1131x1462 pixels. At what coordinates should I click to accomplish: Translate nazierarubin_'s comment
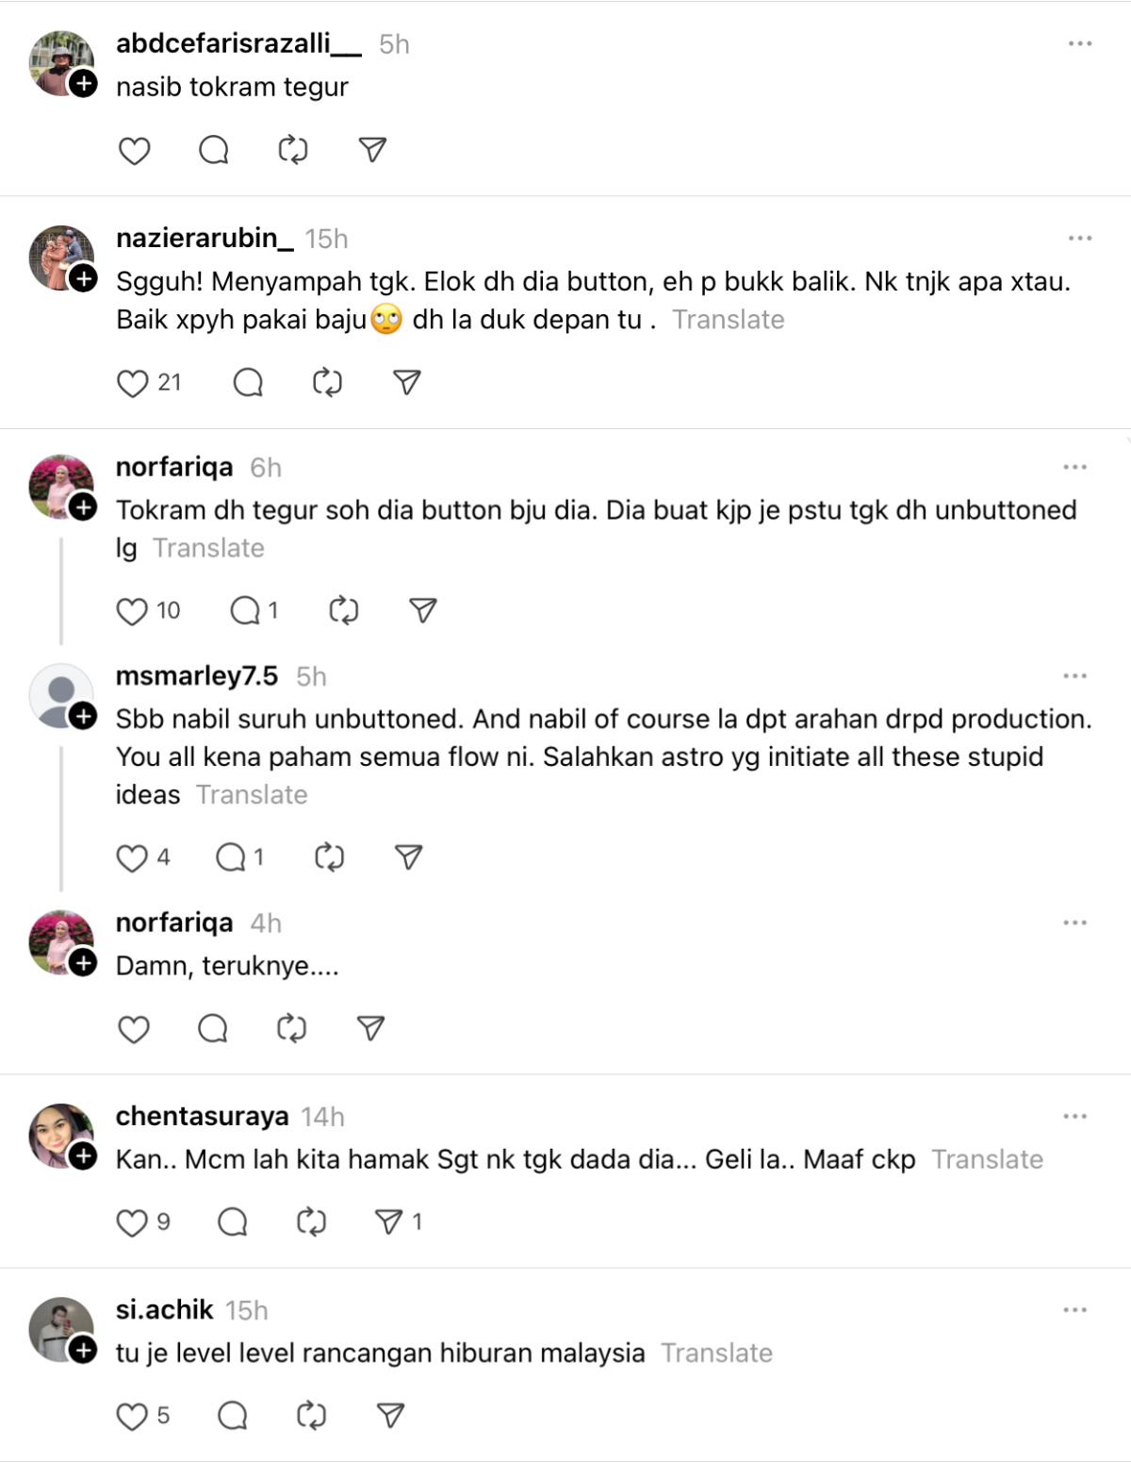click(x=729, y=320)
